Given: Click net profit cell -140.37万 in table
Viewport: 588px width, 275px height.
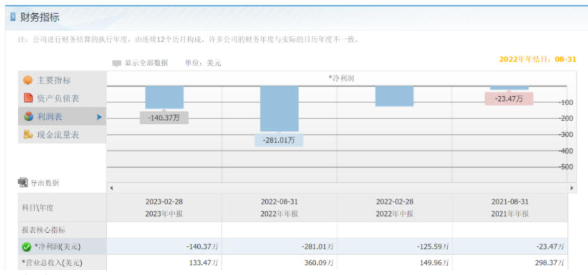Looking at the screenshot, I should pos(165,247).
